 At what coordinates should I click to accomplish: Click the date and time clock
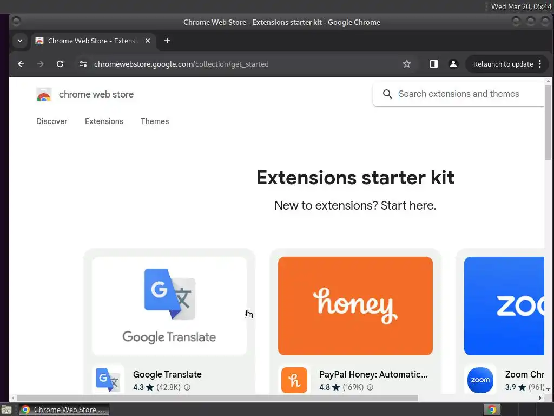coord(521,6)
